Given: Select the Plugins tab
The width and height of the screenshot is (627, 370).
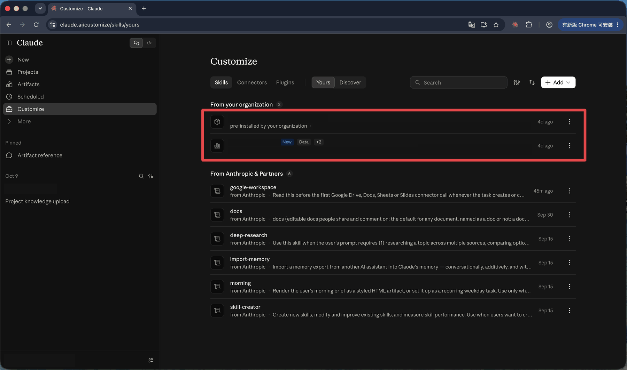Looking at the screenshot, I should (285, 82).
